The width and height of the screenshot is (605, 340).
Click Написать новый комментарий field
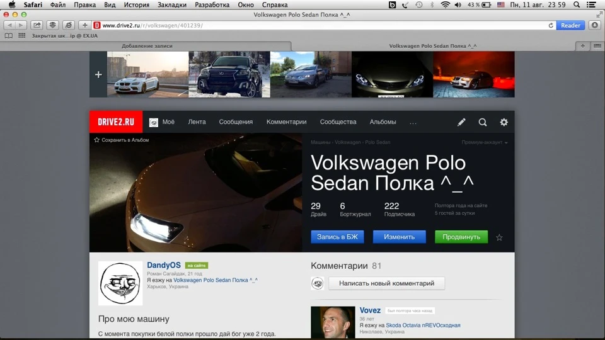[386, 283]
